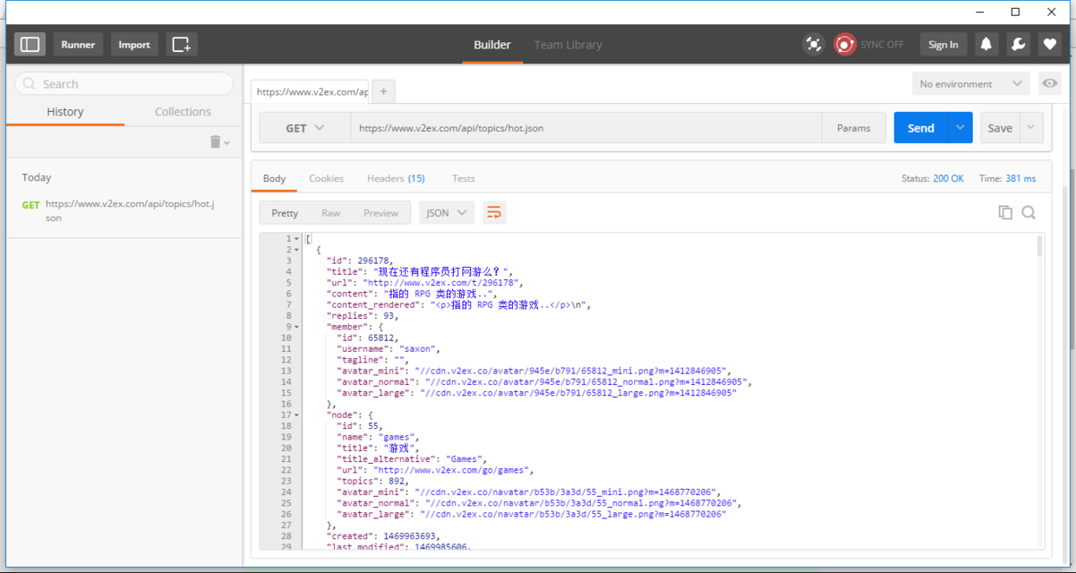Viewport: 1076px width, 573px height.
Task: Open the GET method dropdown
Action: (305, 128)
